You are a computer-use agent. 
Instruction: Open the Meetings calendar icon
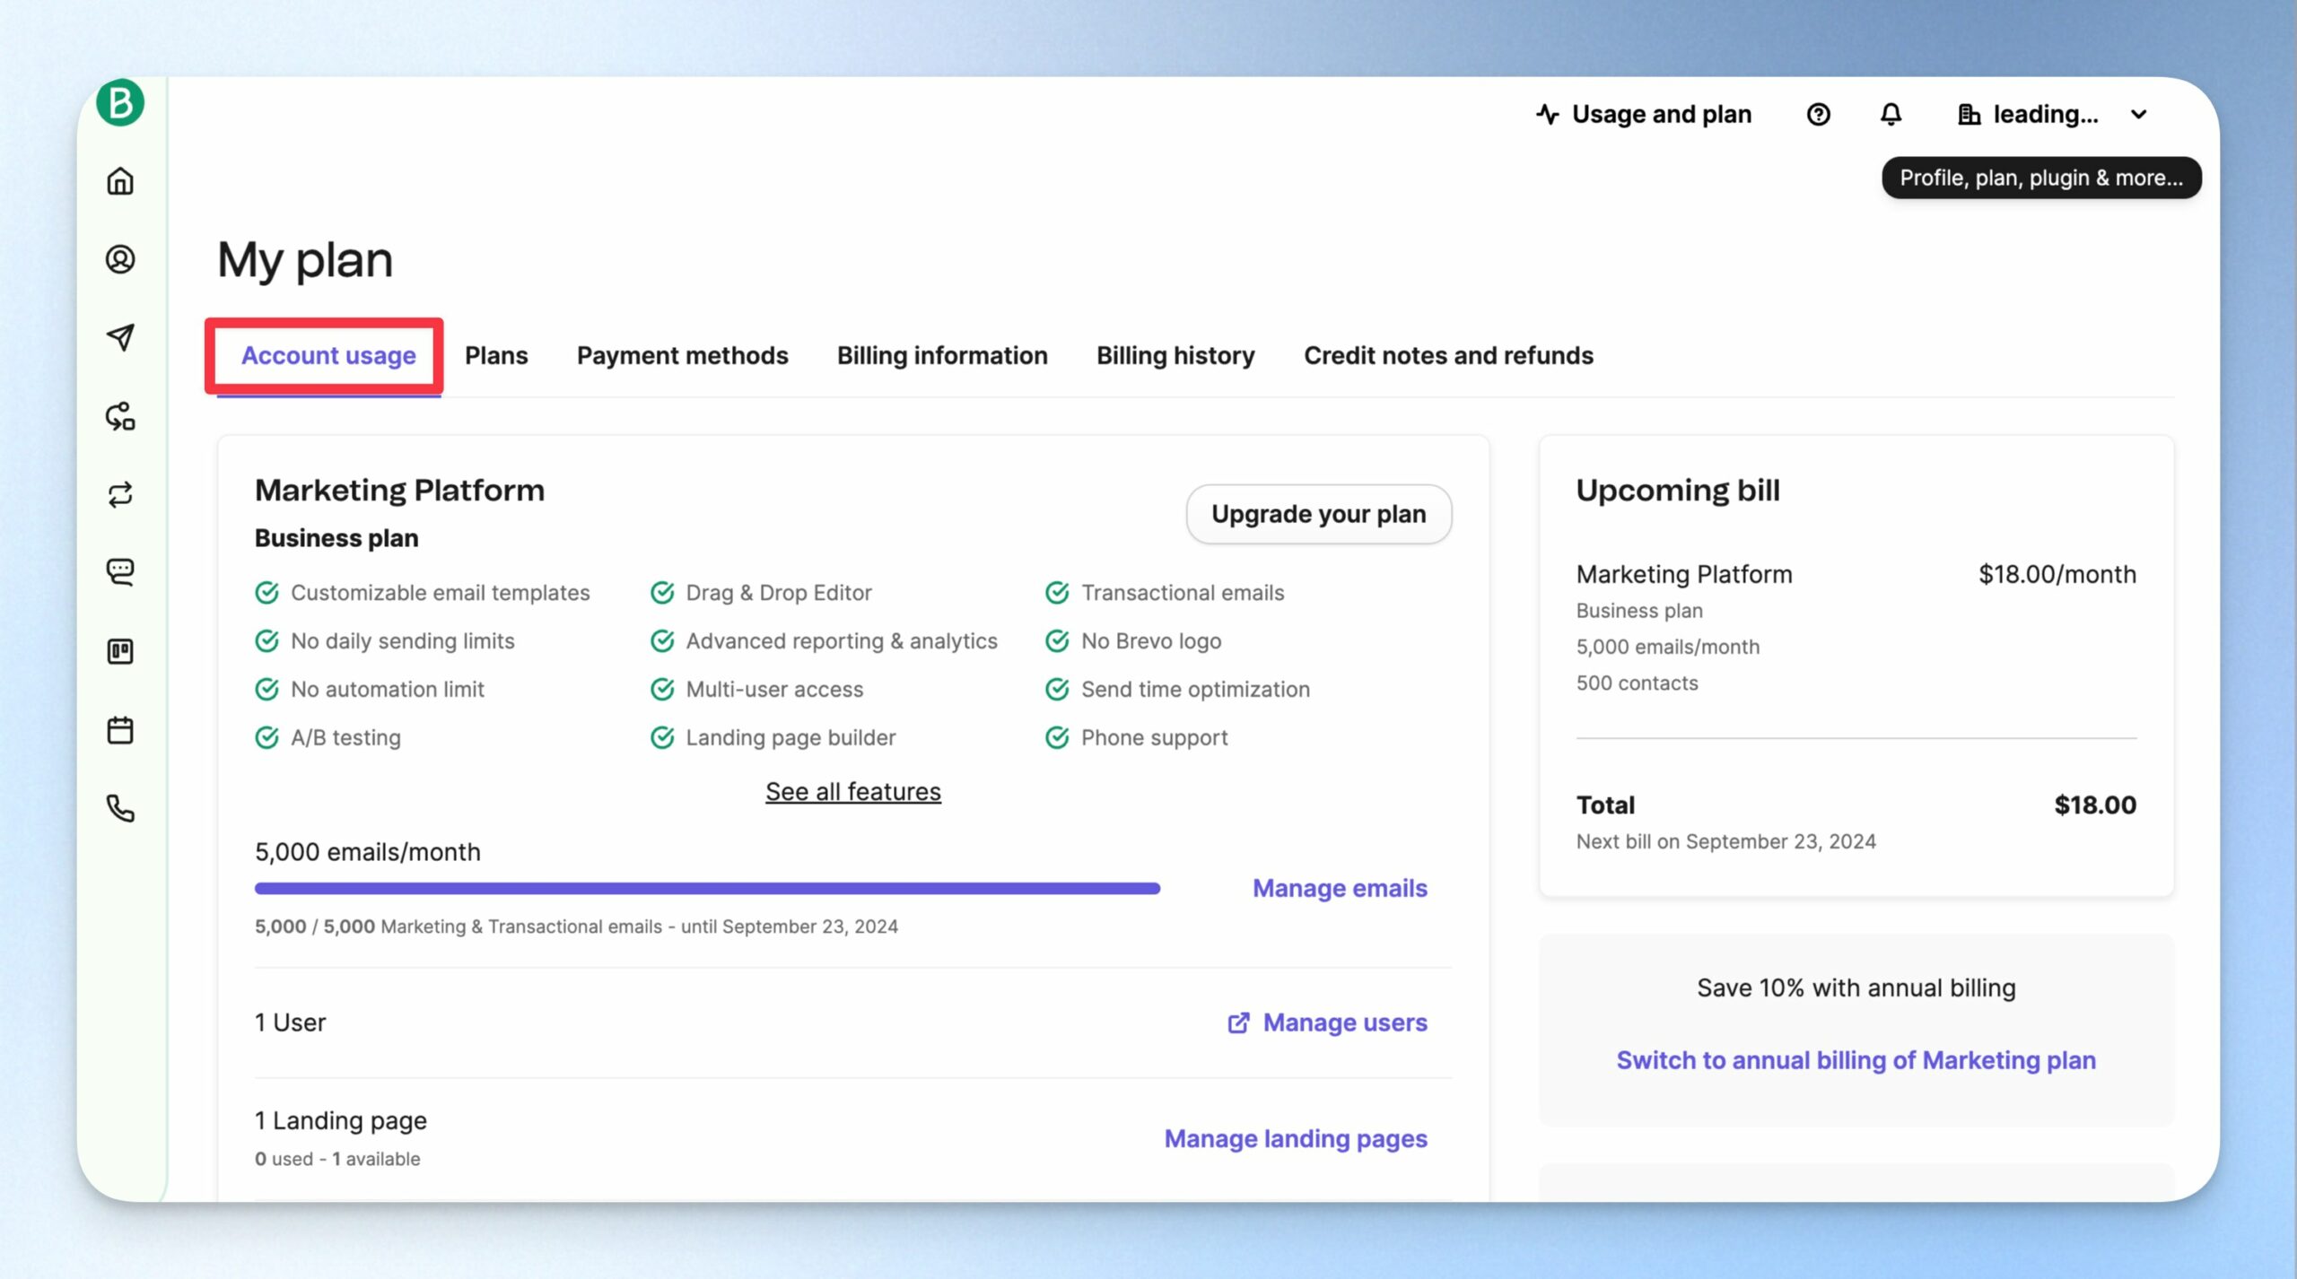[x=120, y=729]
